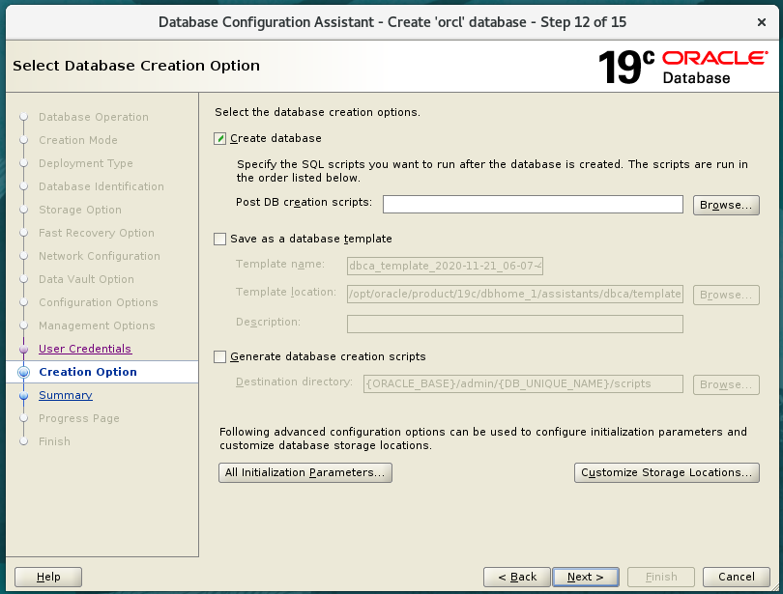Check Generate database creation scripts
The image size is (783, 594).
(219, 356)
